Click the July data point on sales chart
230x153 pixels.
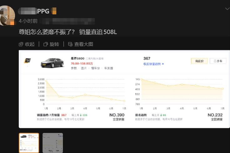point(124,101)
